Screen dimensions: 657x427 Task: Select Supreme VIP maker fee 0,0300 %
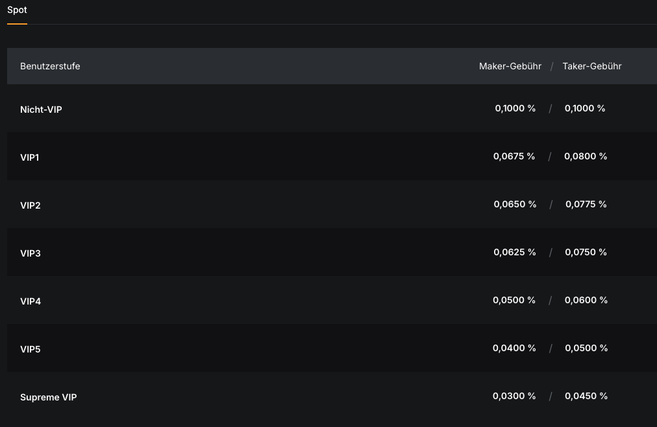[x=514, y=396]
